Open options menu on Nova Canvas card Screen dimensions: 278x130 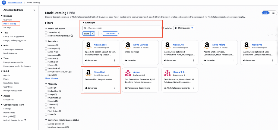[154, 60]
